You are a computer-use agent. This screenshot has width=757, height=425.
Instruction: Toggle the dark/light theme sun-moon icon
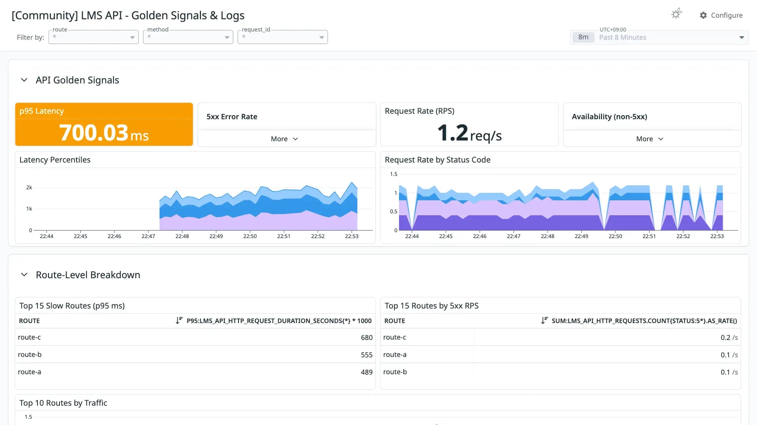pos(677,14)
